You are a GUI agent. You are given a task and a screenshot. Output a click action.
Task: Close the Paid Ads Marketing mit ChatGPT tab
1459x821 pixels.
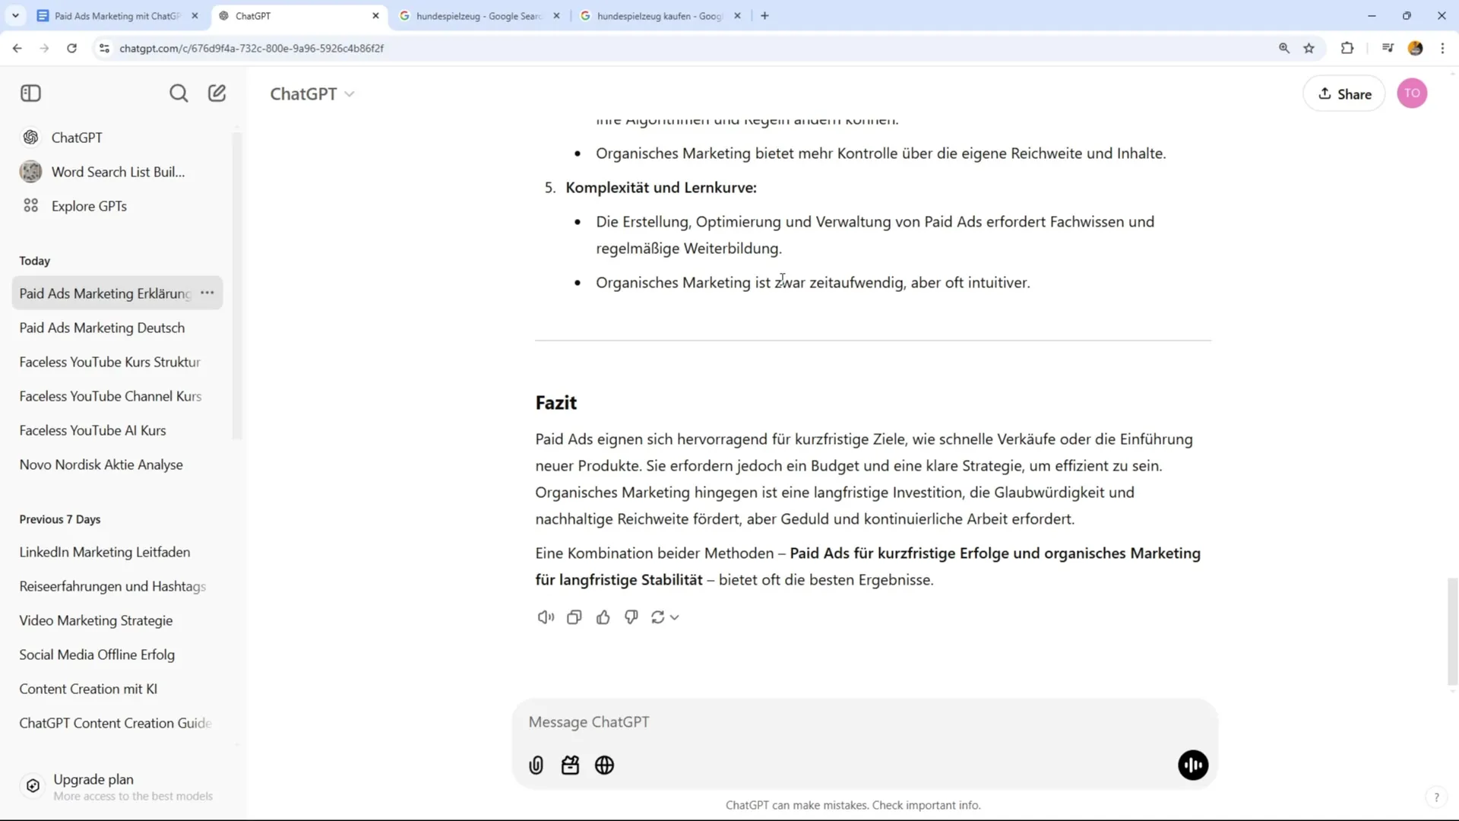tap(195, 15)
